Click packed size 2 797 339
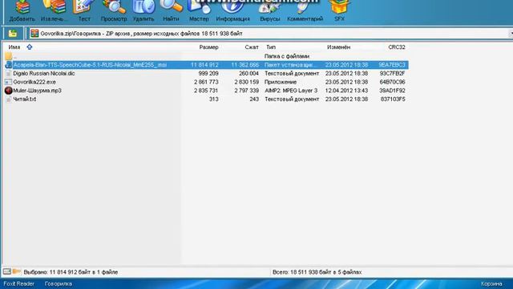This screenshot has height=289, width=513. (x=246, y=91)
